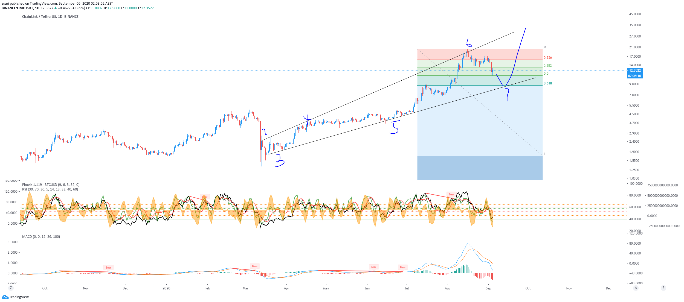This screenshot has height=302, width=684.
Task: Select the RSI (30, 70, 30...) indicator label
Action: click(50, 189)
